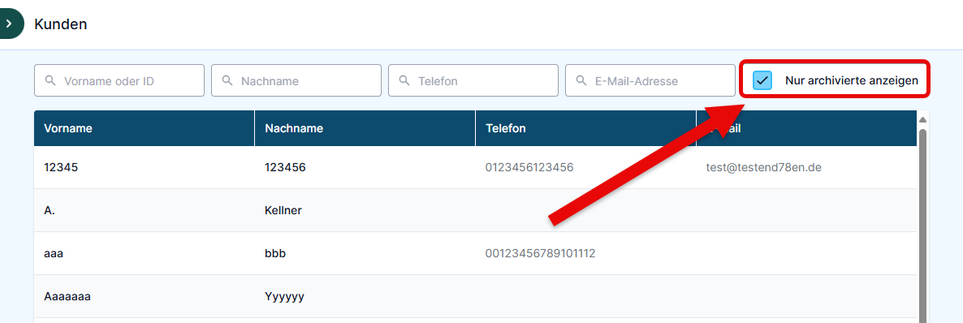This screenshot has width=963, height=323.
Task: Click the table's vertical scrollbar thumb
Action: pos(922,226)
